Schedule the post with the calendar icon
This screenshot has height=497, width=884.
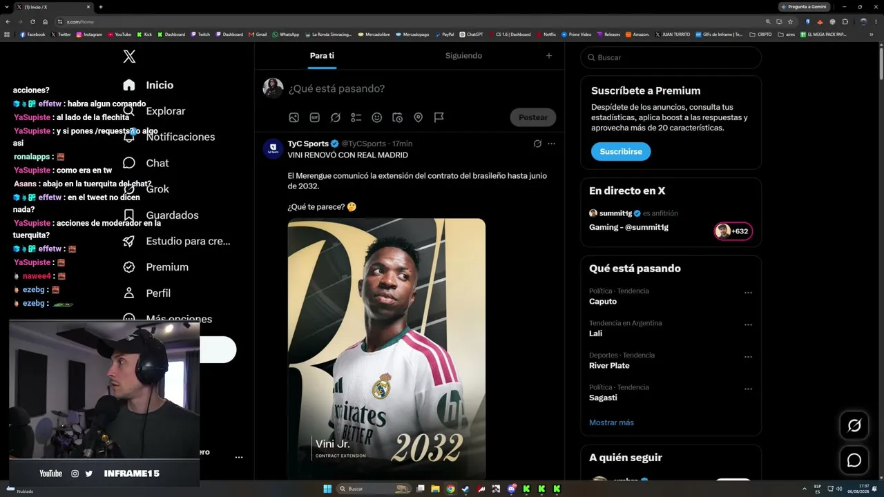coord(398,117)
